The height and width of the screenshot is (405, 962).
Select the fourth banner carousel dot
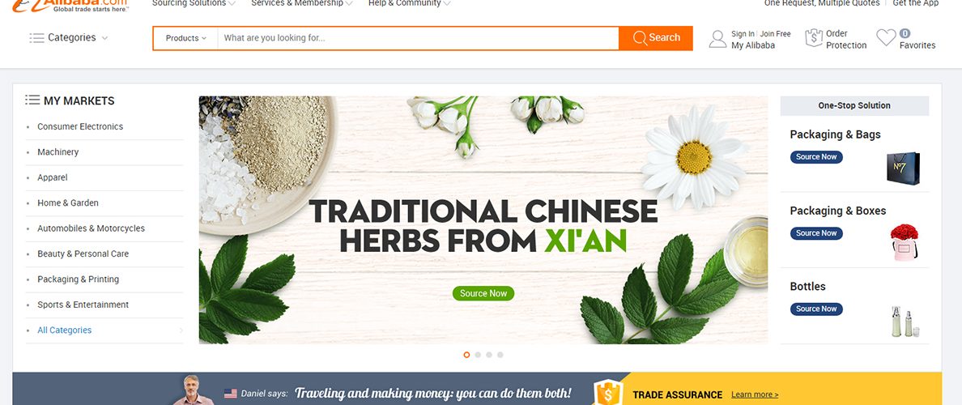[x=500, y=355]
